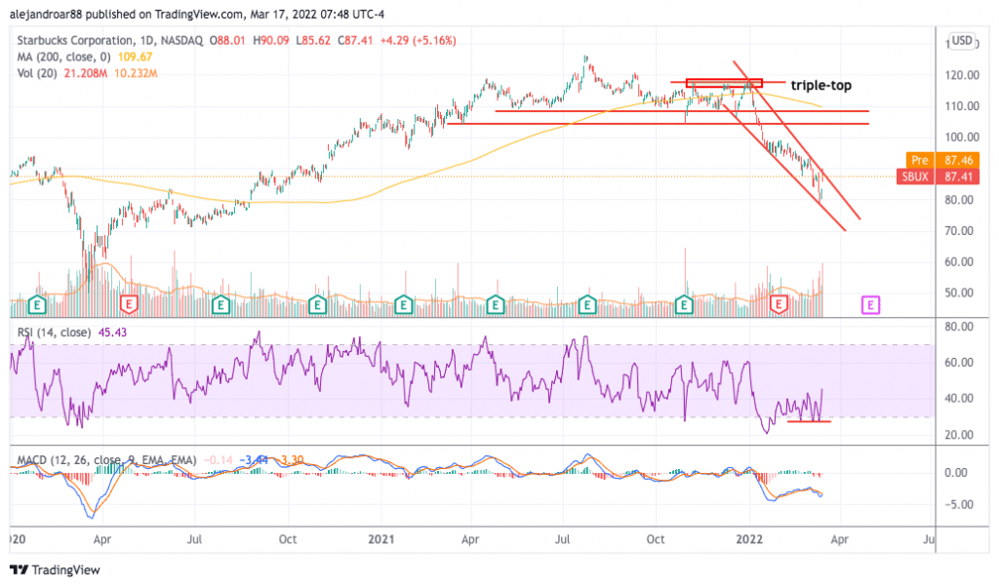Click the green earnings E marker from late July 2020

[x=220, y=304]
